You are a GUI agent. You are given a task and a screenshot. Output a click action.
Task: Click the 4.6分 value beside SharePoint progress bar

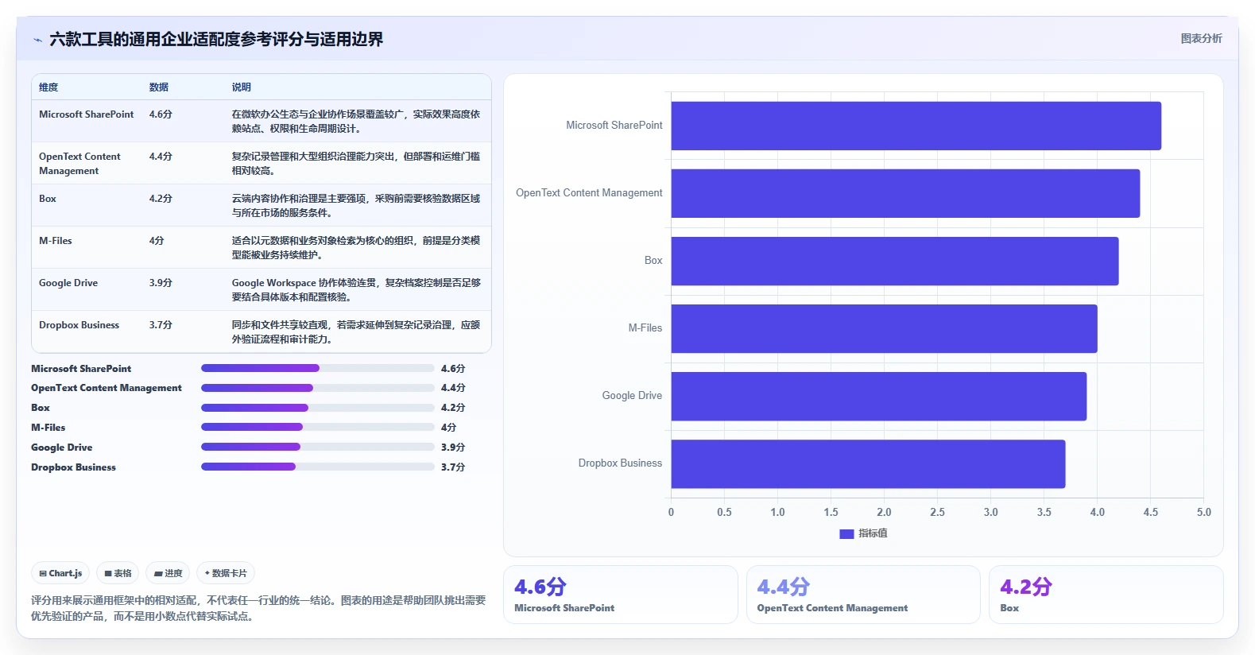coord(453,369)
